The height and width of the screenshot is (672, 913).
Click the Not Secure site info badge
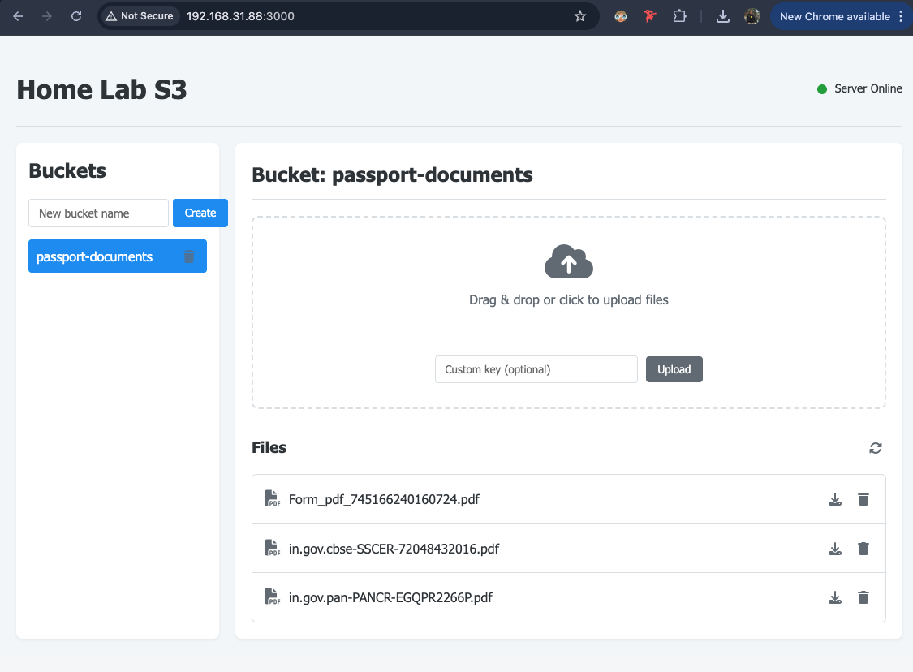(140, 16)
